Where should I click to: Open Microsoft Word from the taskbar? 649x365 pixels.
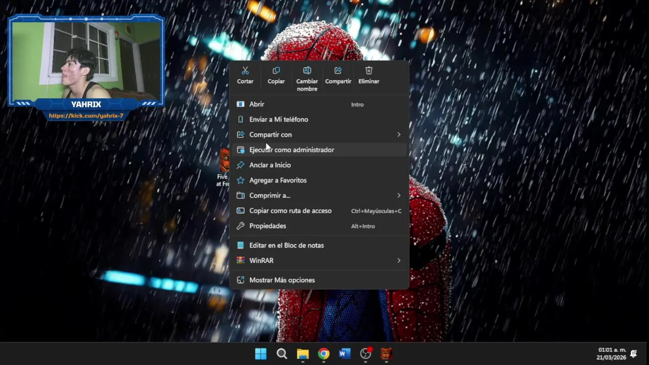[345, 354]
